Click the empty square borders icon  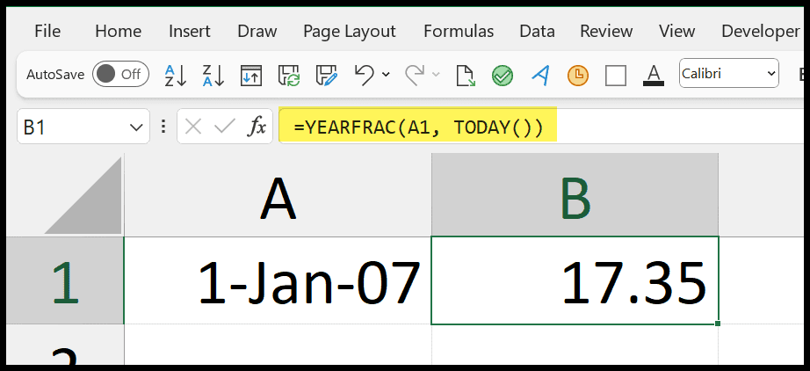pyautogui.click(x=616, y=75)
